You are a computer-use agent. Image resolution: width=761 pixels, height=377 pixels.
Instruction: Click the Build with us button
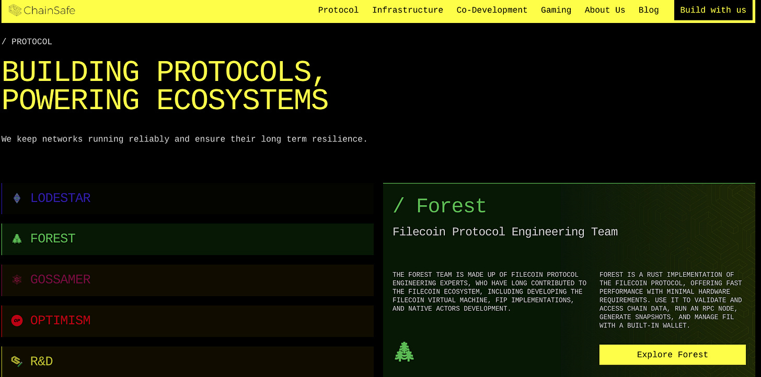[x=713, y=10]
